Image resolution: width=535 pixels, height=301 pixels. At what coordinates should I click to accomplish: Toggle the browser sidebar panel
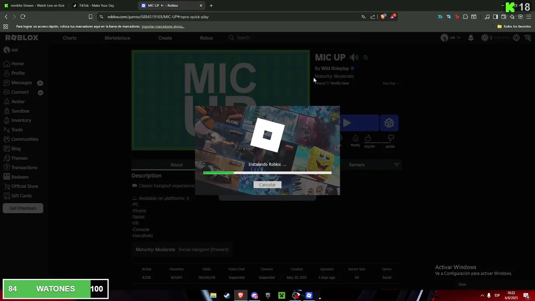click(x=495, y=17)
